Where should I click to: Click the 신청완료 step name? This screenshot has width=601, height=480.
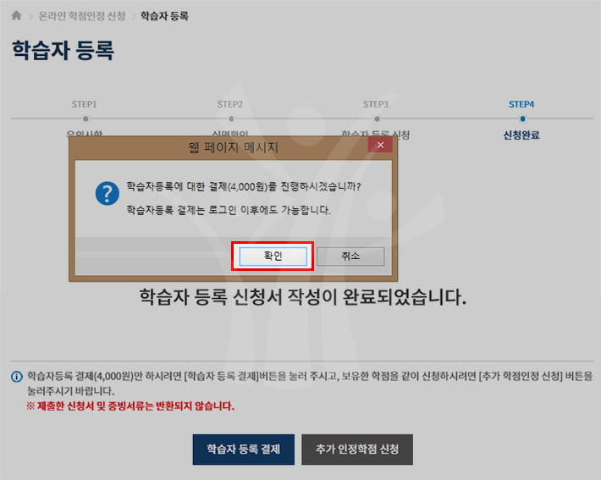click(x=521, y=135)
